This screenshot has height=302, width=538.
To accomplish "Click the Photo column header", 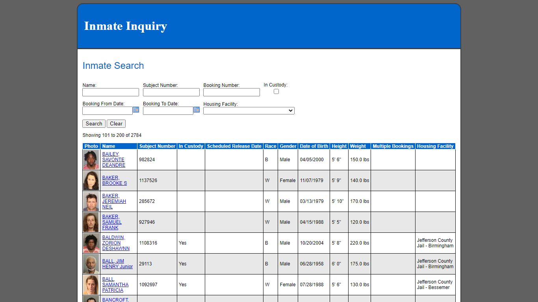I will click(x=91, y=146).
